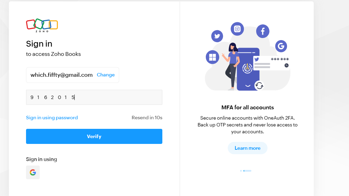Click the Zoho logo
This screenshot has width=349, height=196.
pyautogui.click(x=42, y=25)
